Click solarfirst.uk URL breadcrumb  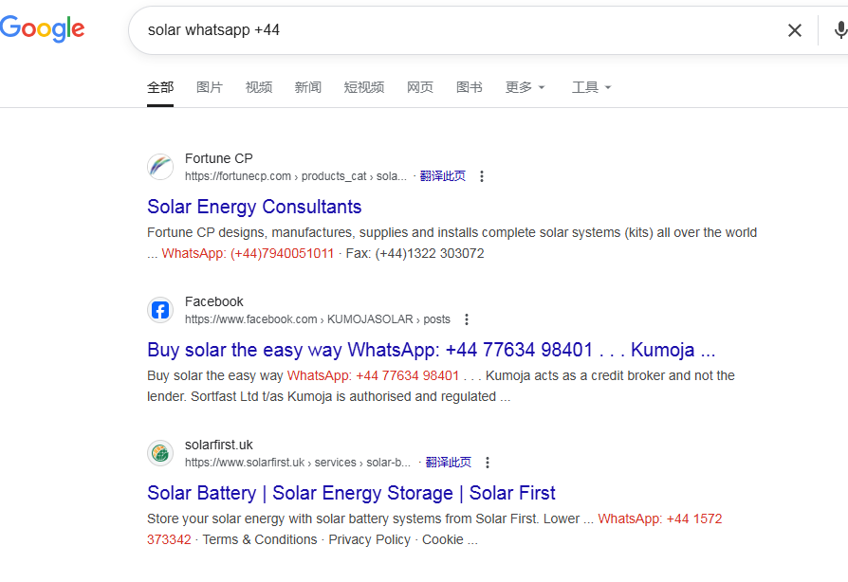[x=298, y=463]
